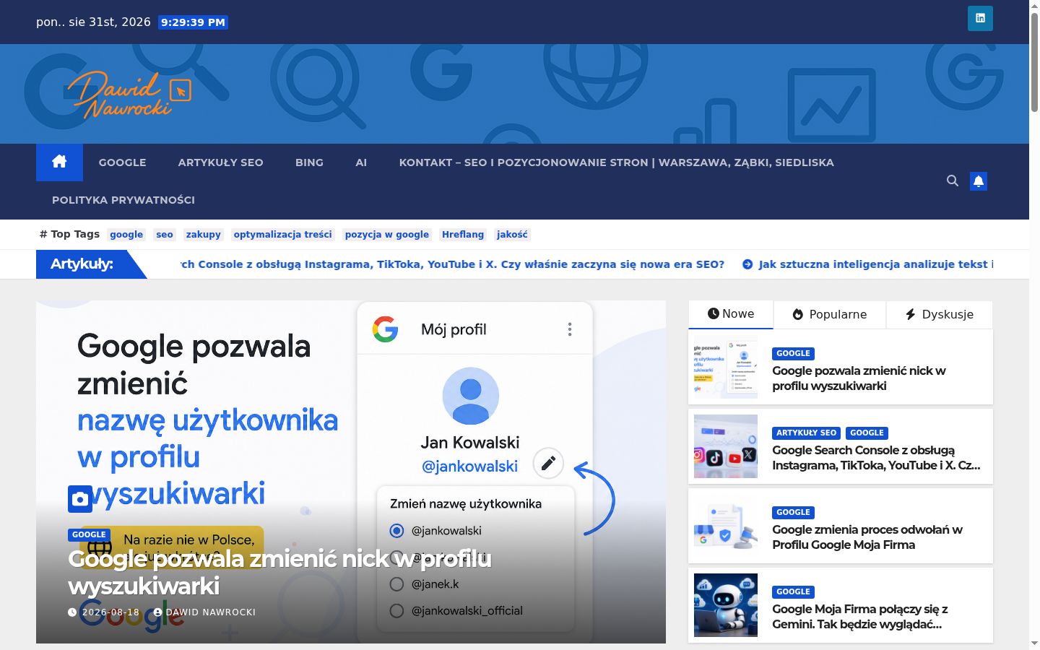Click the camera icon on the featured slide
Viewport: 1040px width, 650px height.
(80, 499)
